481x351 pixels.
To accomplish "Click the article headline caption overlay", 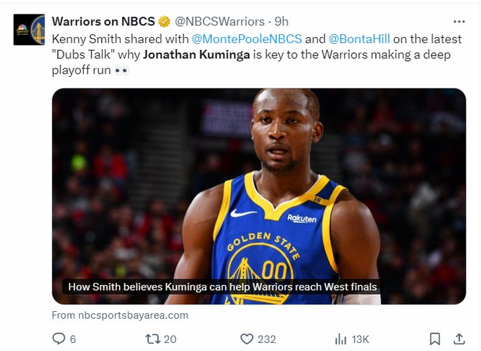I will click(222, 287).
